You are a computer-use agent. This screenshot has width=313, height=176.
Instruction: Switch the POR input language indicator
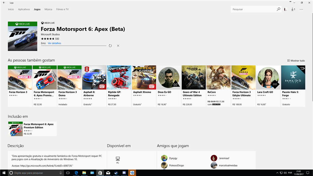point(290,173)
